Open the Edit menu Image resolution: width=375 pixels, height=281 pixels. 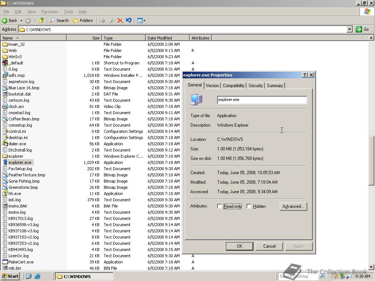pyautogui.click(x=18, y=12)
